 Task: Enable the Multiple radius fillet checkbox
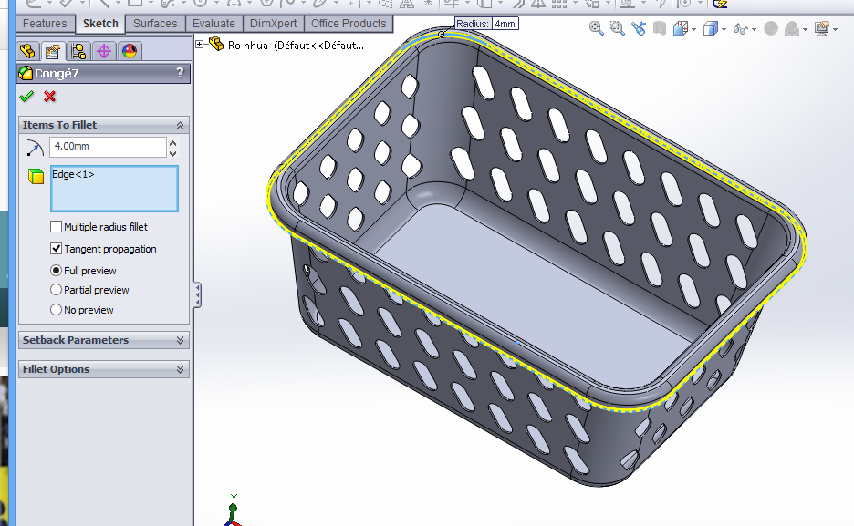pos(57,227)
